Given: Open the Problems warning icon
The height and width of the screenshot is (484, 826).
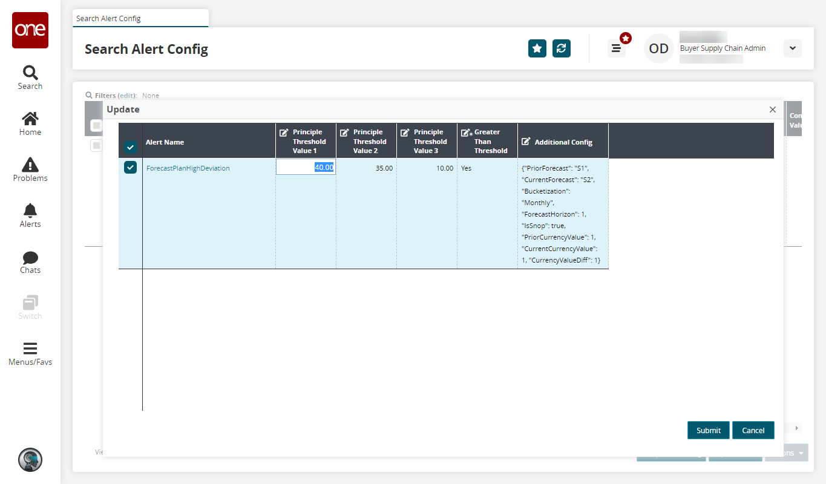Looking at the screenshot, I should (30, 169).
